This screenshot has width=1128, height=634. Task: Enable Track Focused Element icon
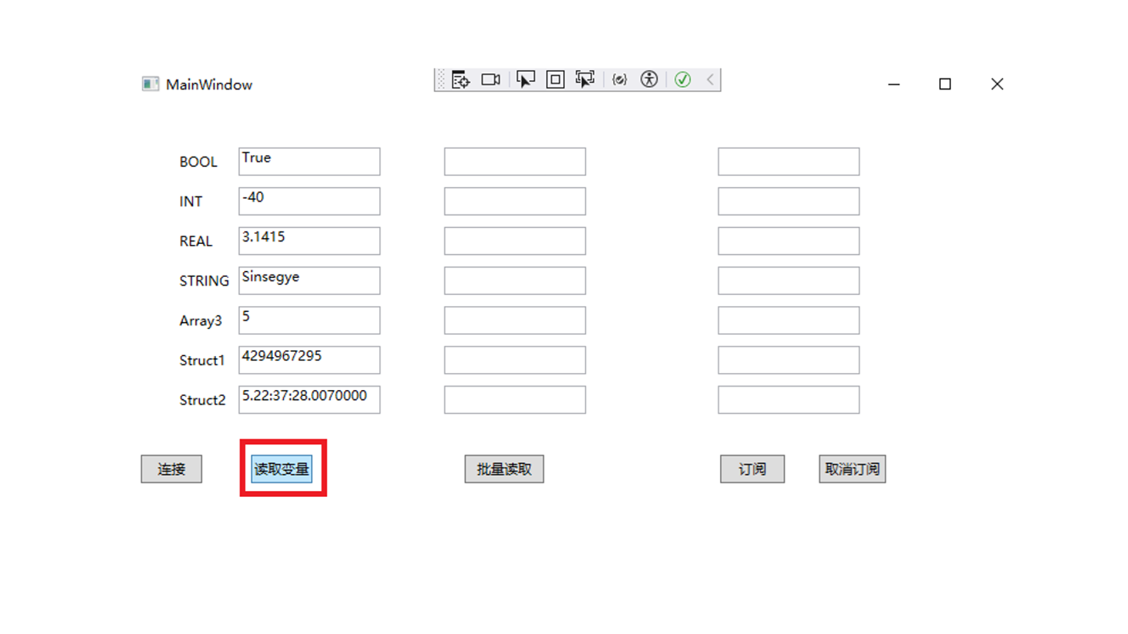click(585, 80)
